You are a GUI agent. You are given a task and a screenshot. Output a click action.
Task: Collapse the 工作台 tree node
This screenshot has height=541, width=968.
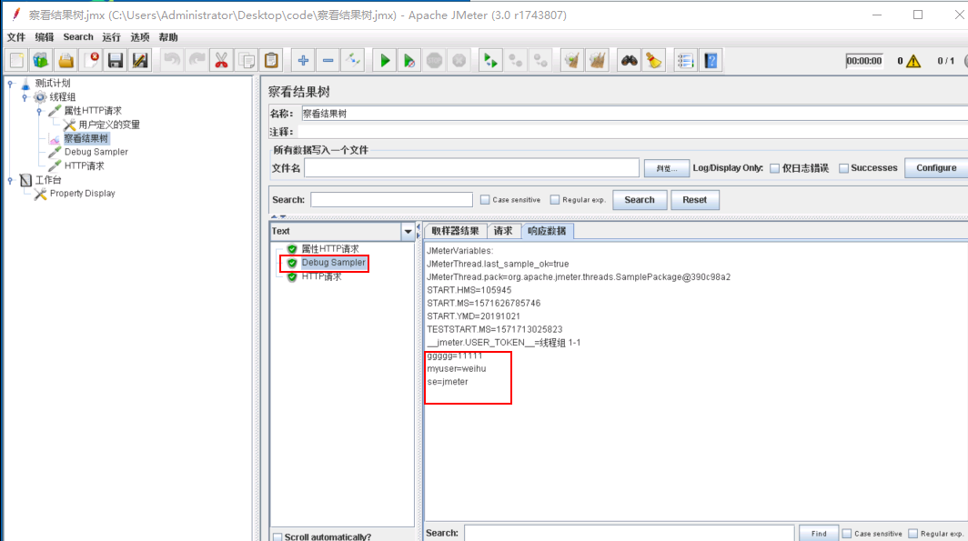11,180
